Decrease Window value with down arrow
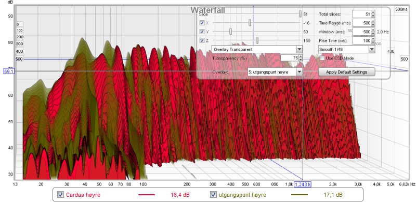This screenshot has width=416, height=202. pos(373,34)
